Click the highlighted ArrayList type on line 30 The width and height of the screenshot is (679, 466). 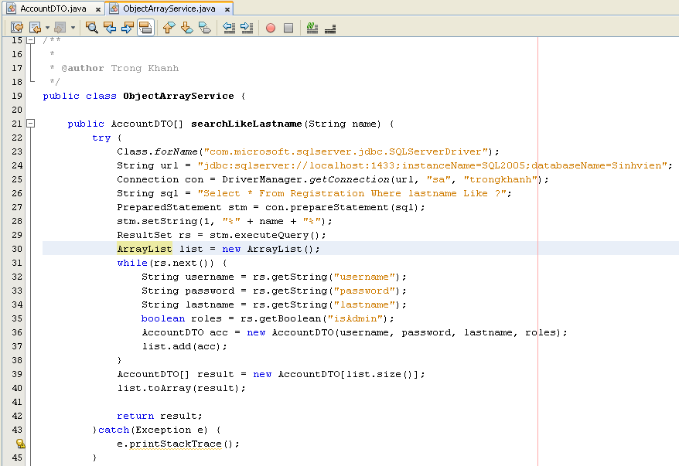click(145, 249)
